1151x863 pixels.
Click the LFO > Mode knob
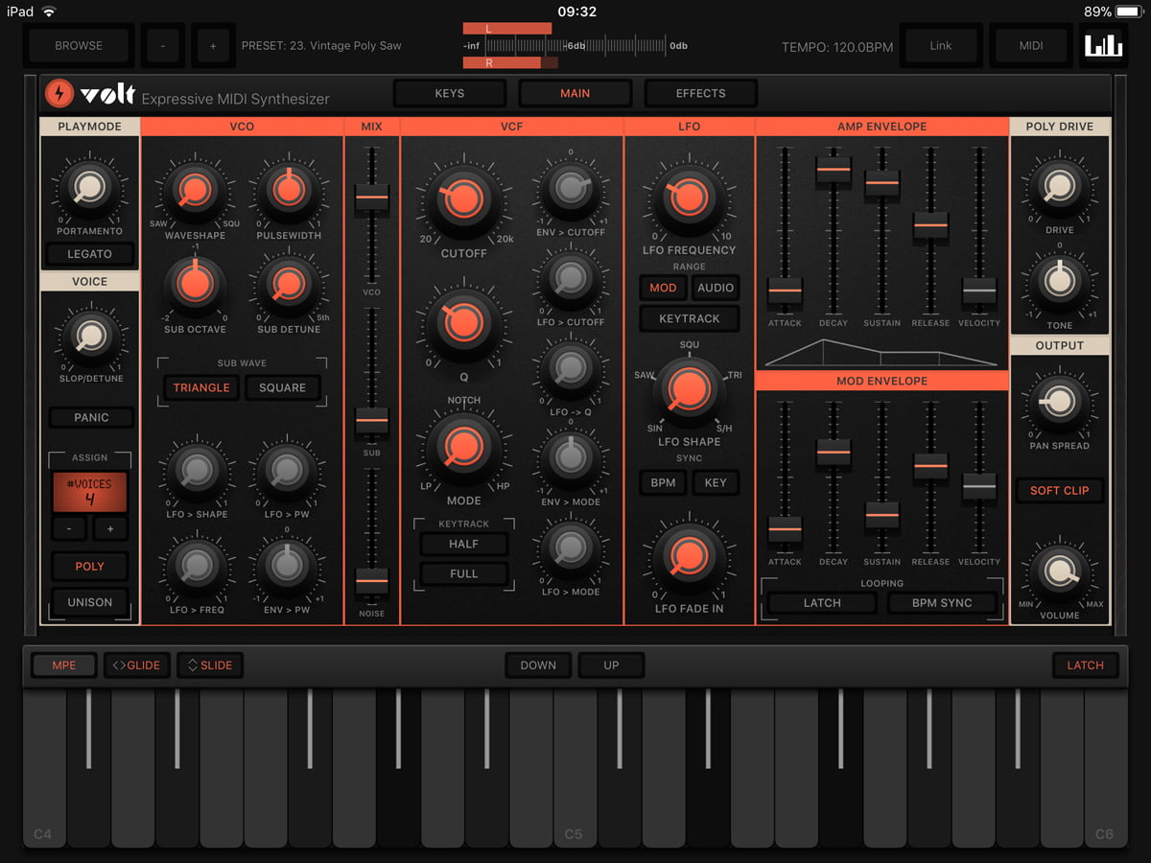click(x=571, y=548)
